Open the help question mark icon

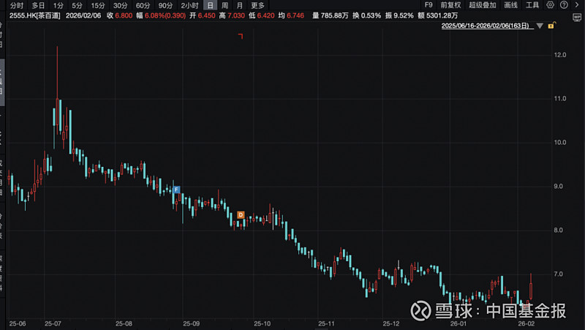click(x=564, y=5)
